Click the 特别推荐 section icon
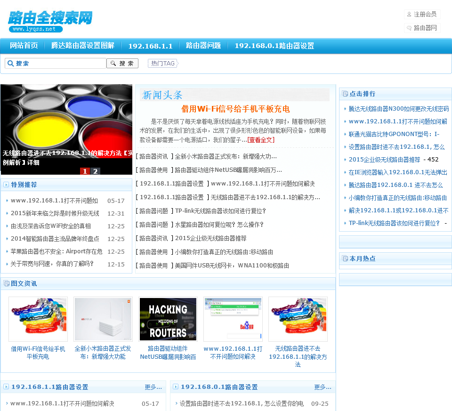 click(x=6, y=185)
